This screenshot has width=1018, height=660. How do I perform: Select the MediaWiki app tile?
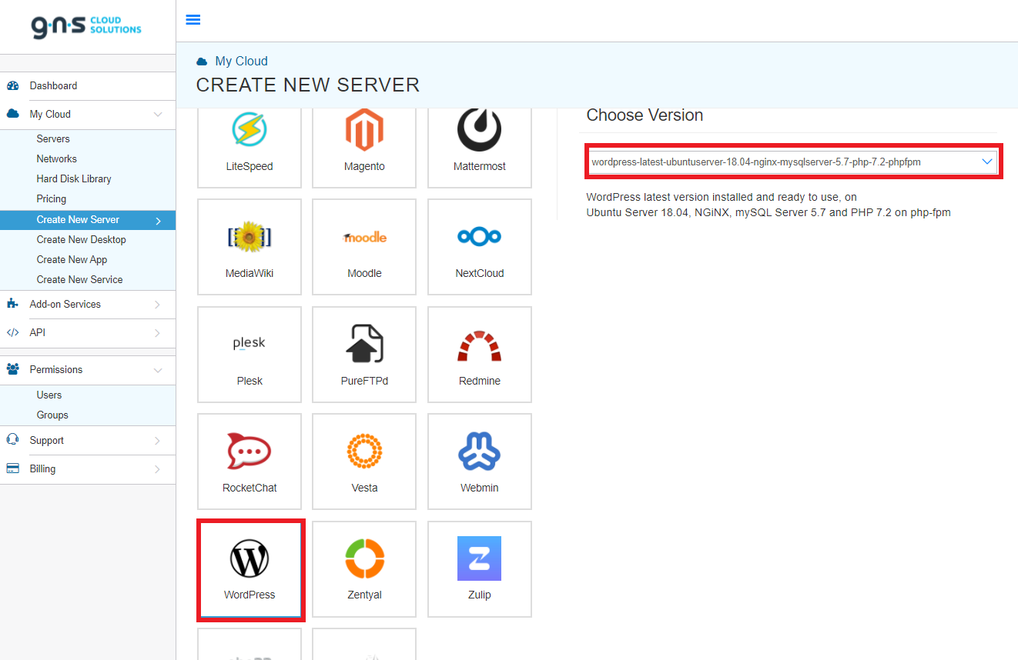tap(249, 247)
